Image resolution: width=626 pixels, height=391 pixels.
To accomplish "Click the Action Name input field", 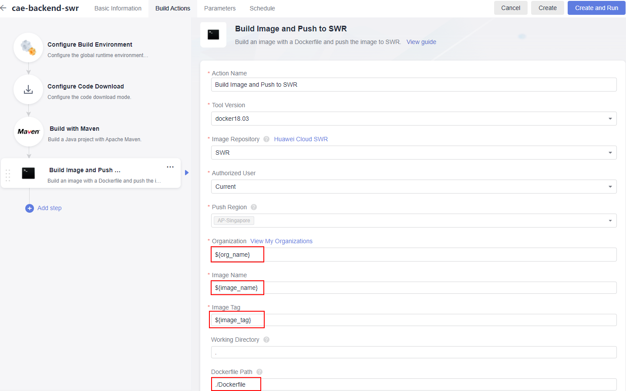I will pos(414,85).
